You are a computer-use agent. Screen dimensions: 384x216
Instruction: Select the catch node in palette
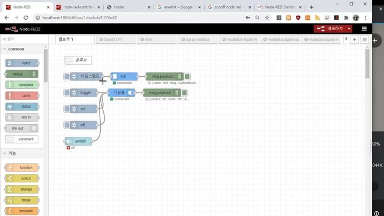point(22,95)
